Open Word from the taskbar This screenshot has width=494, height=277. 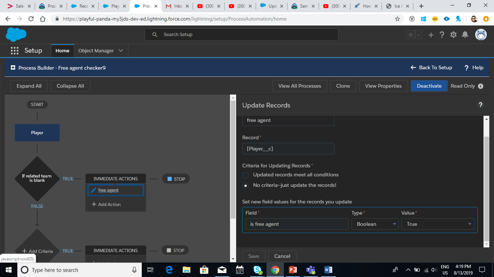328,270
